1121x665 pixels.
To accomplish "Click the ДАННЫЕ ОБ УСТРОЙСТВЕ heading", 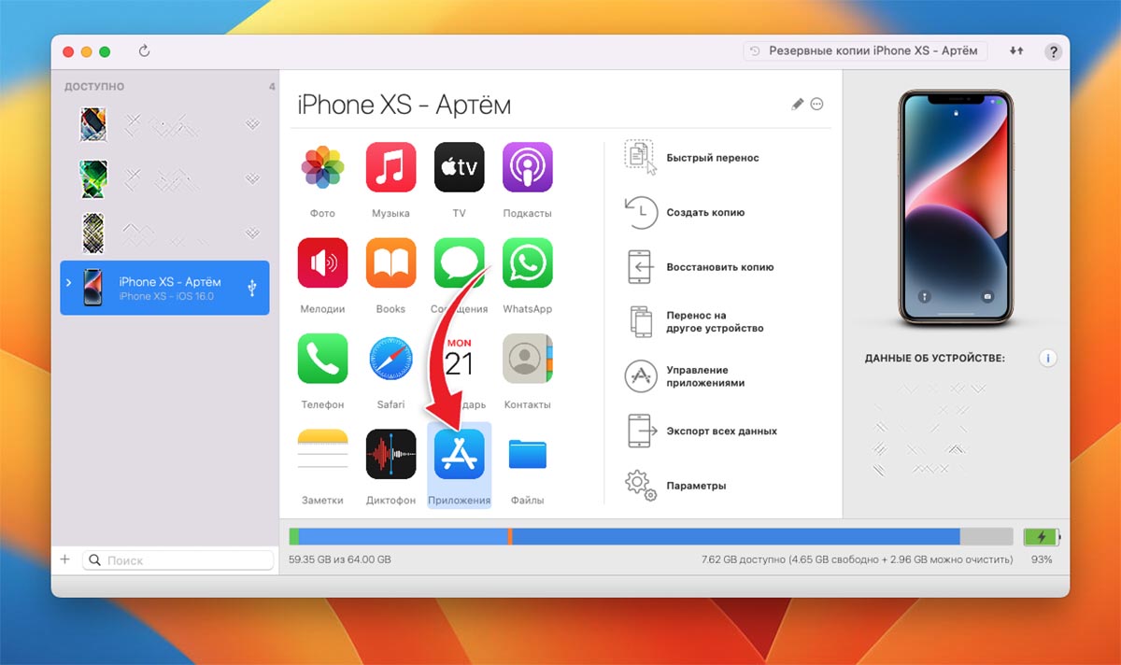I will pos(934,359).
